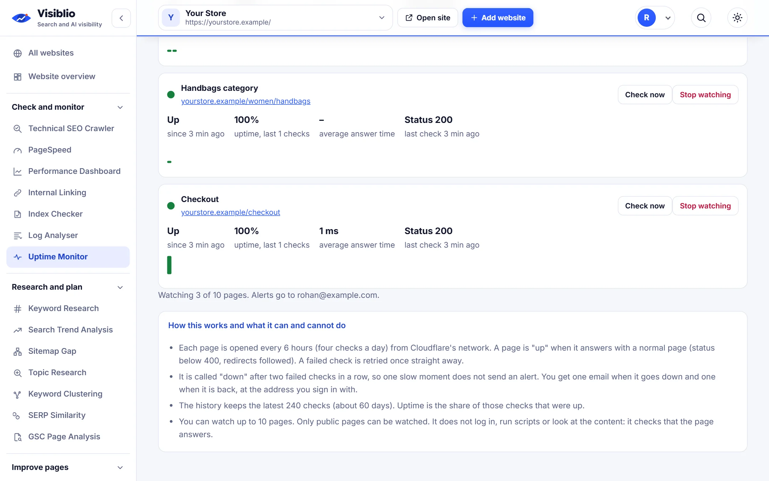Collapse the sidebar with the arrow button
Viewport: 769px width, 481px height.
[121, 18]
